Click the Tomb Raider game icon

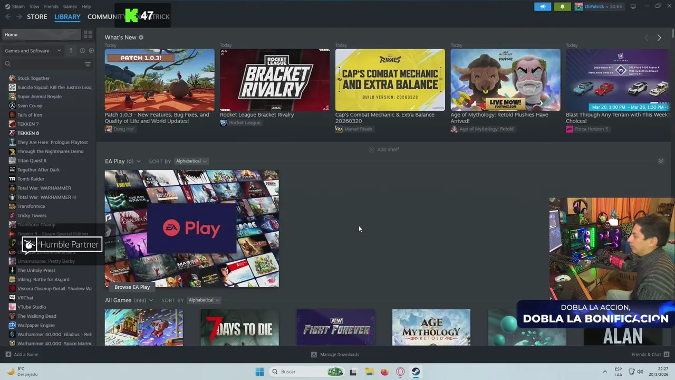tap(12, 179)
